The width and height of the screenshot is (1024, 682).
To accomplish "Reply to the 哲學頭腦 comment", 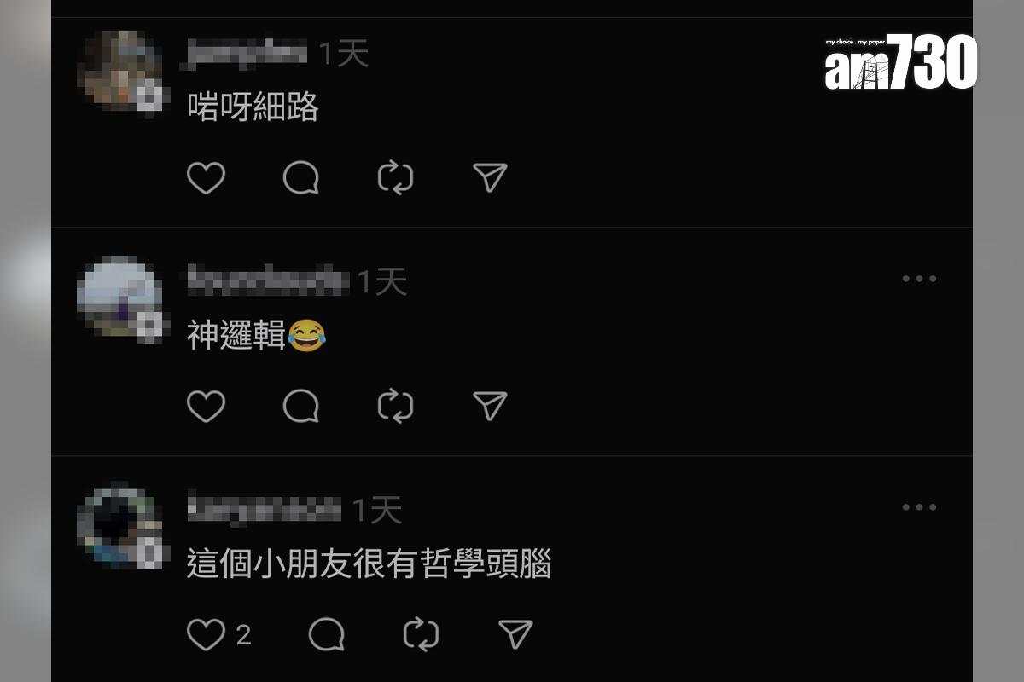I will 327,635.
